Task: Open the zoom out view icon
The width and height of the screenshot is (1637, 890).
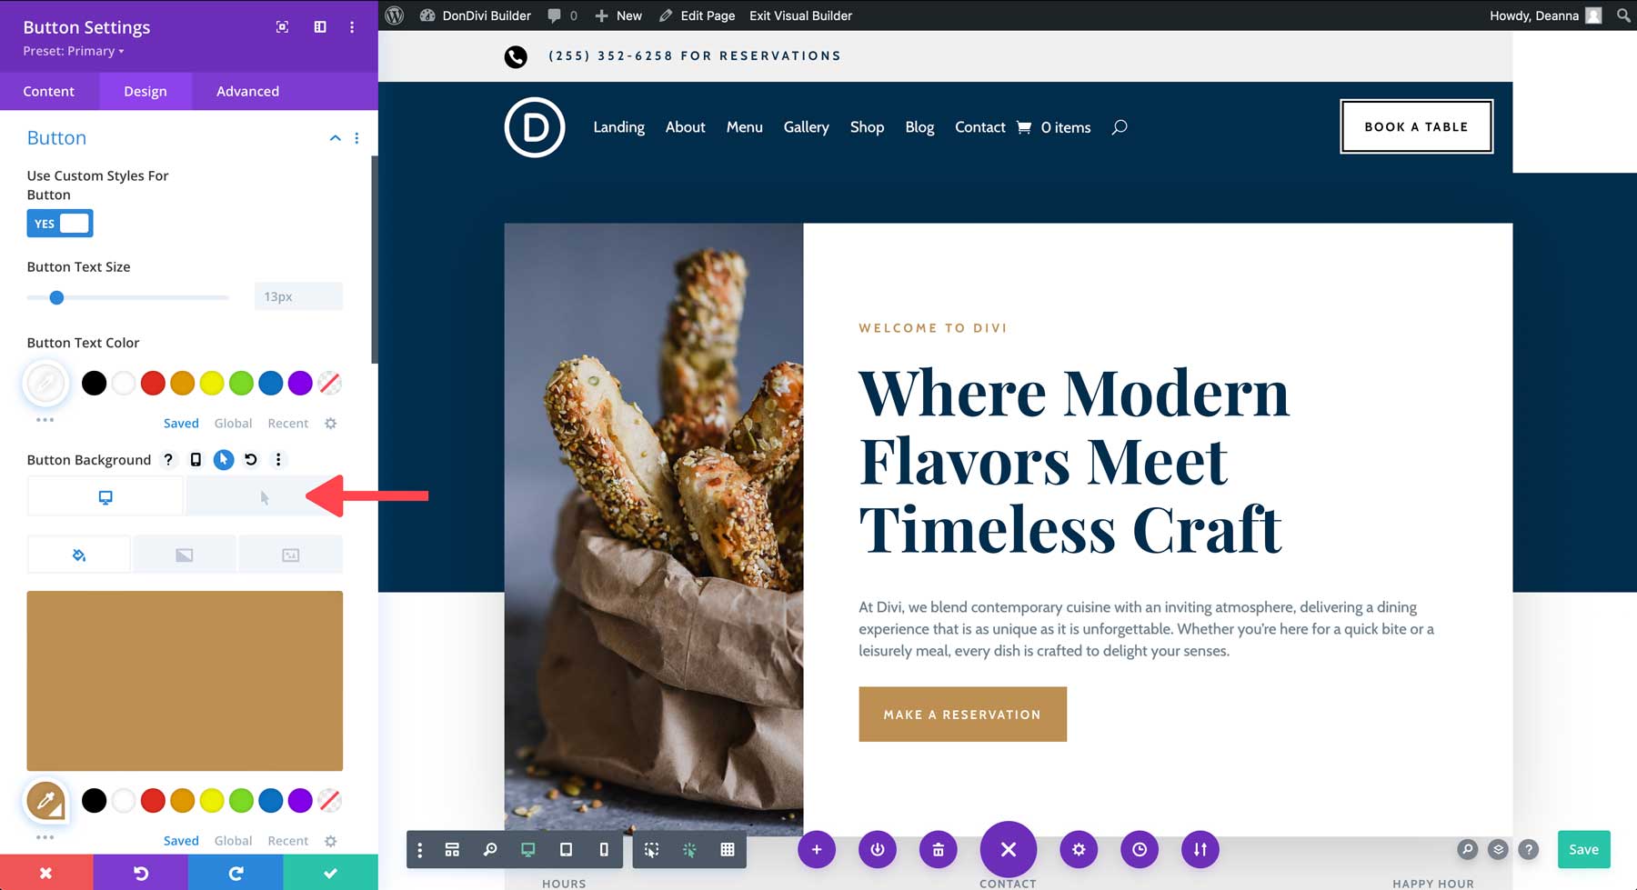Action: pyautogui.click(x=491, y=850)
